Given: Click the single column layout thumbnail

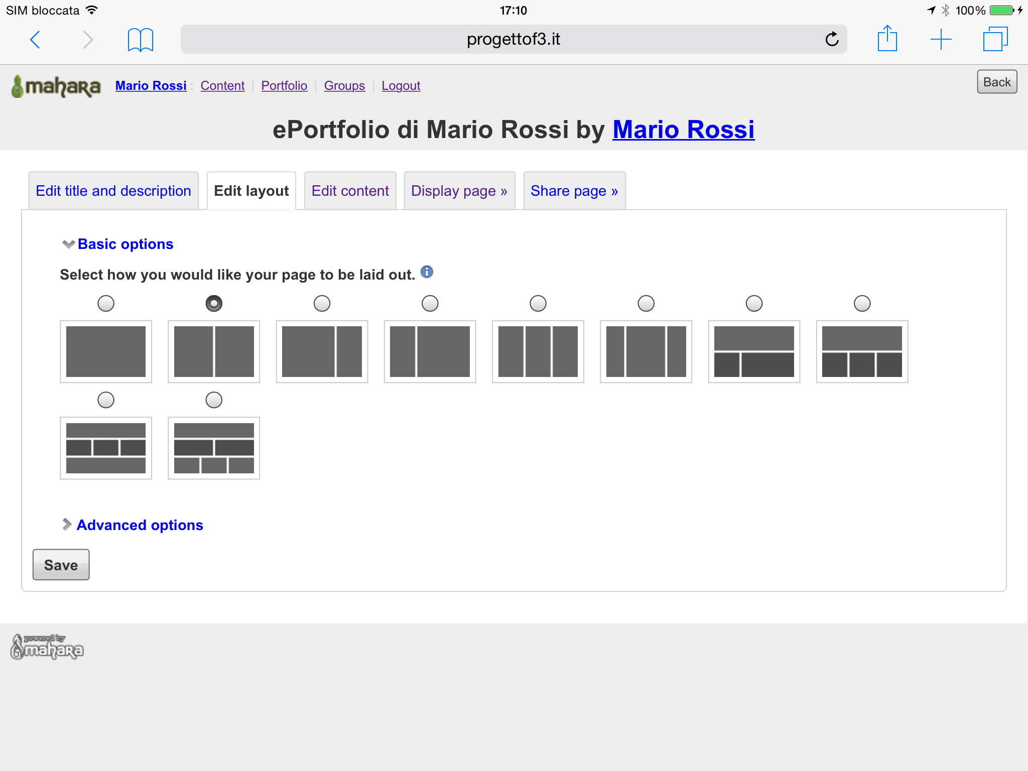Looking at the screenshot, I should point(106,351).
